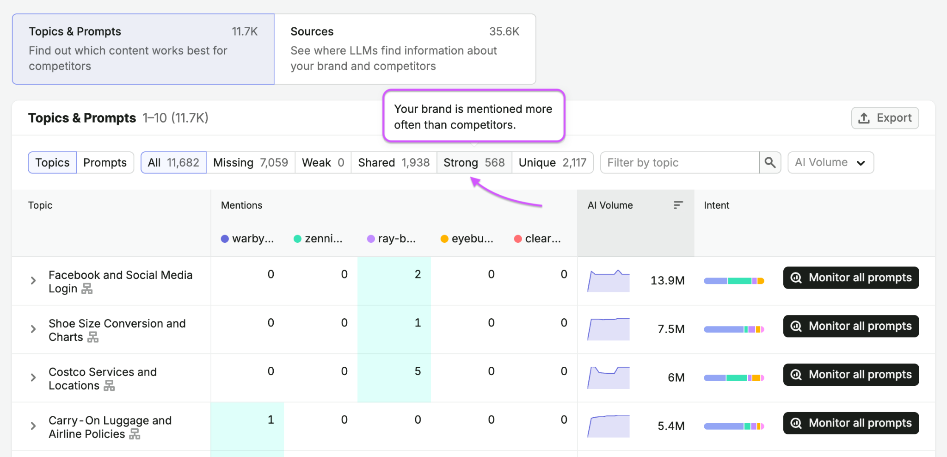Click the 5.4M volume trend chart
Viewport: 947px width, 457px height.
[609, 426]
